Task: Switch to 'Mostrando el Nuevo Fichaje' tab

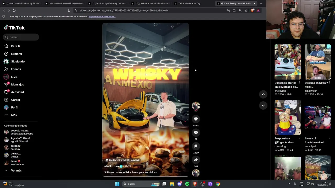Action: click(64, 3)
